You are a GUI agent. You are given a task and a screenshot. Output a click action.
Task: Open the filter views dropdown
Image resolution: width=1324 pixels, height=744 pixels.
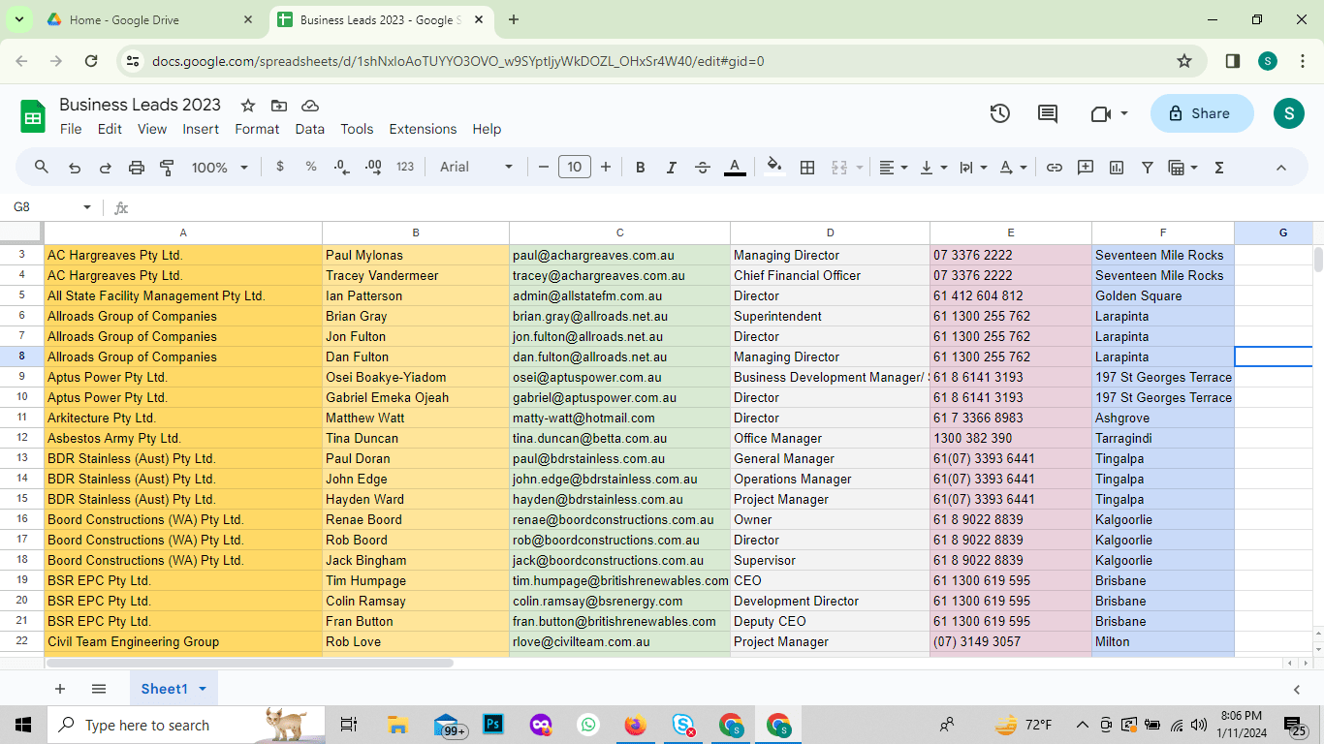coord(1183,168)
